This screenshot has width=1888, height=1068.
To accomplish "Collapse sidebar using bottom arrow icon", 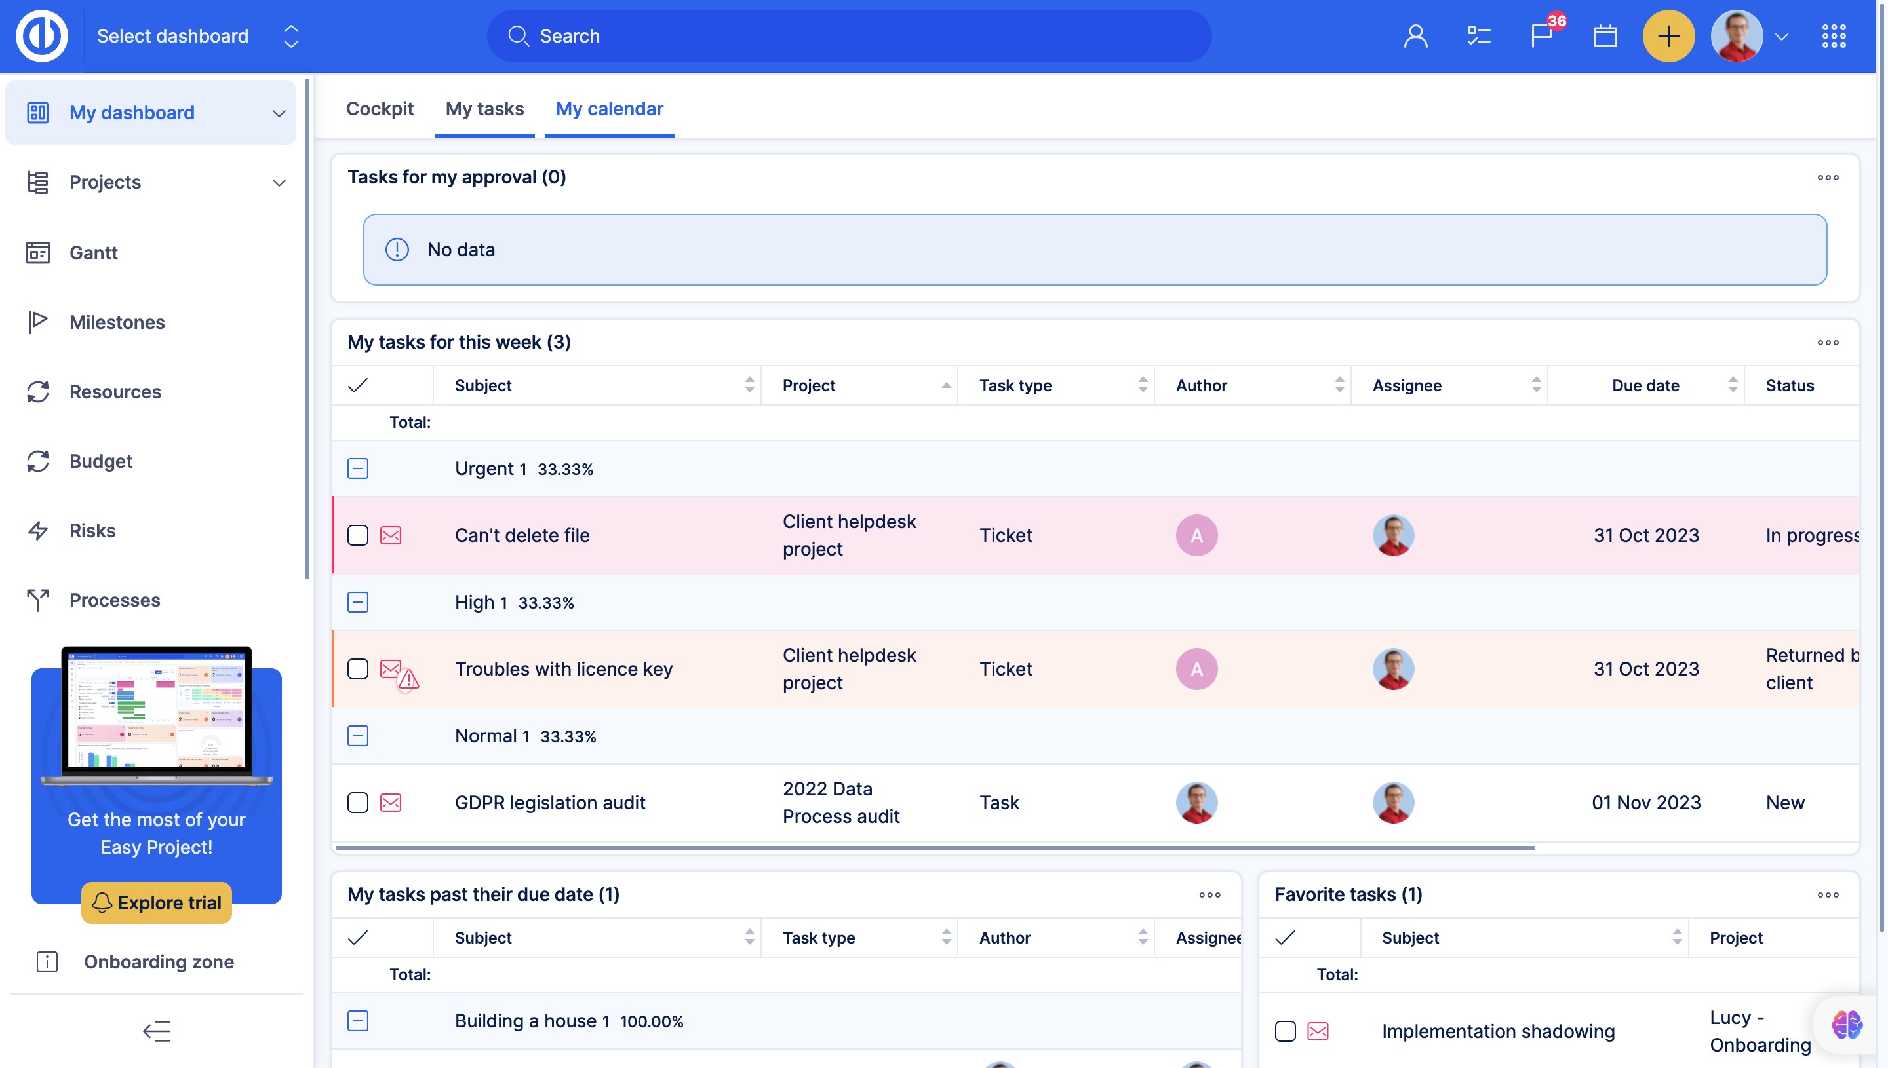I will (156, 1031).
